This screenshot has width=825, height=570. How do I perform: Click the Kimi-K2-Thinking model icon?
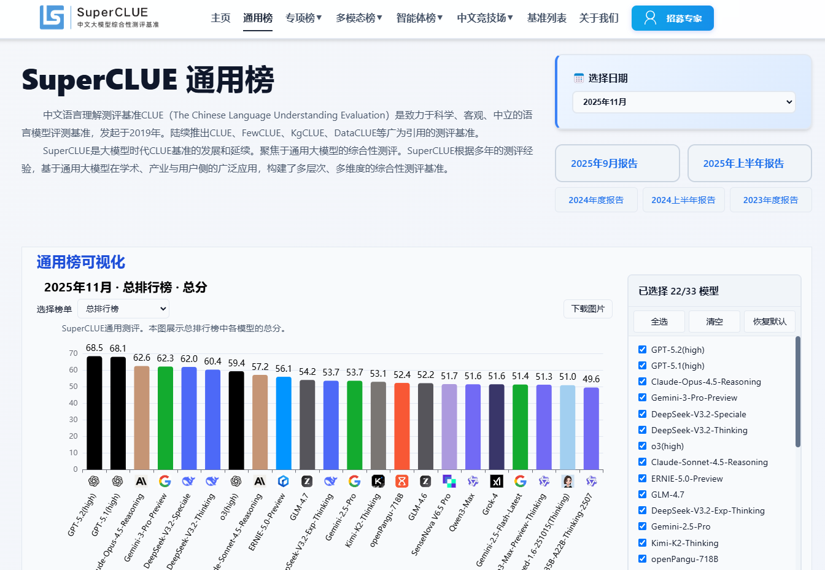[378, 482]
